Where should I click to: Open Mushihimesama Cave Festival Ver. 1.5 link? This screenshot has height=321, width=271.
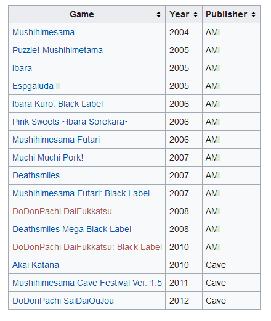[87, 283]
